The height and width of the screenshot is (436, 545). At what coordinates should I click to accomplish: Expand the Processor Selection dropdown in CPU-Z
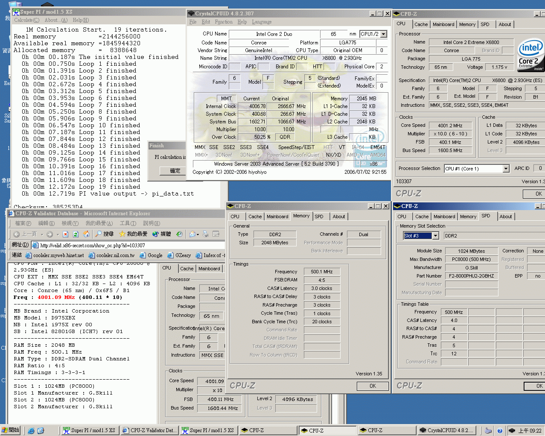point(506,169)
